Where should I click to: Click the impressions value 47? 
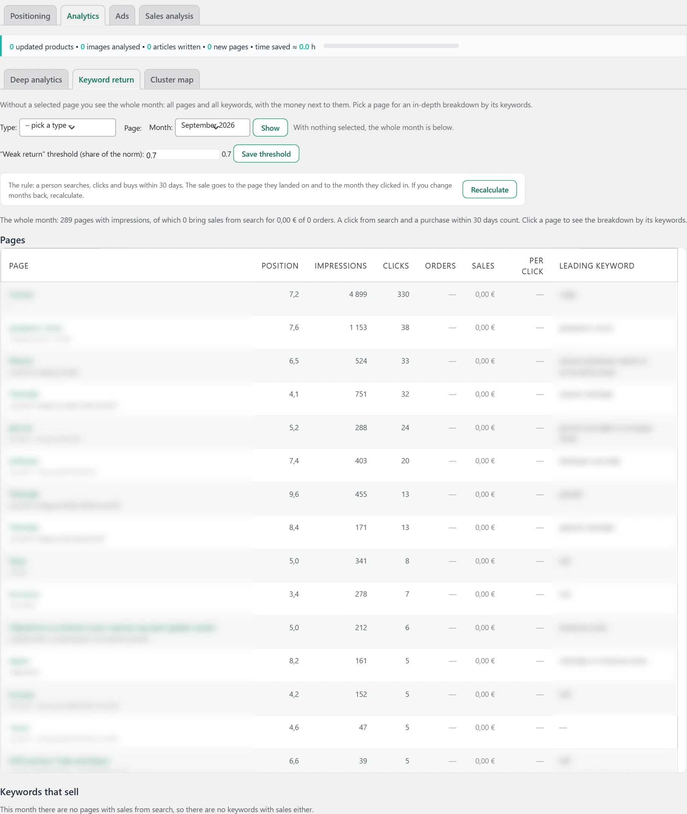[363, 727]
